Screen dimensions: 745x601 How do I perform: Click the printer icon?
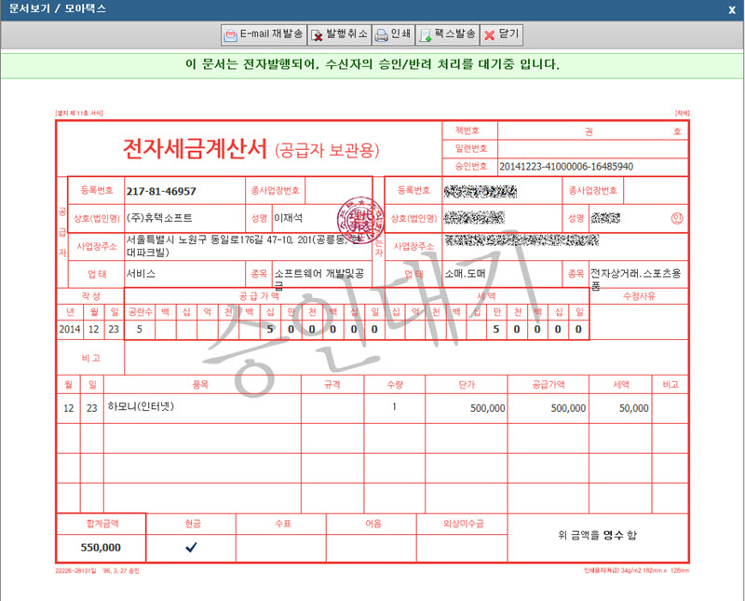[381, 35]
